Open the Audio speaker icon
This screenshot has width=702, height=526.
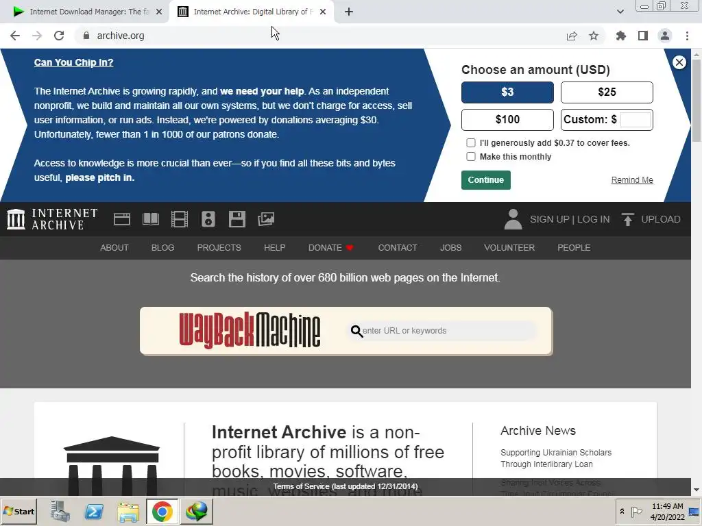[208, 219]
